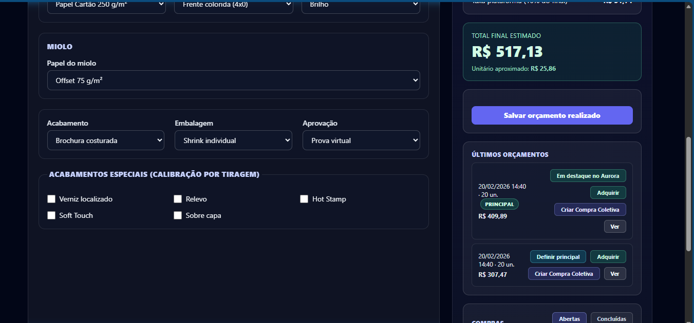Switch to the Abertas tab
694x323 pixels.
tap(569, 318)
